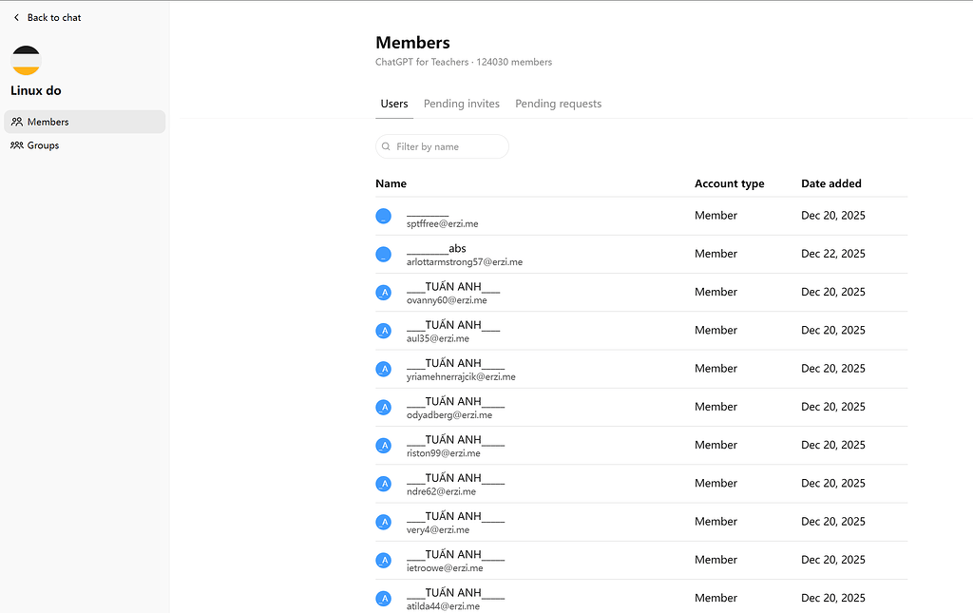Select the email ndre62@erzi.me

click(x=441, y=492)
